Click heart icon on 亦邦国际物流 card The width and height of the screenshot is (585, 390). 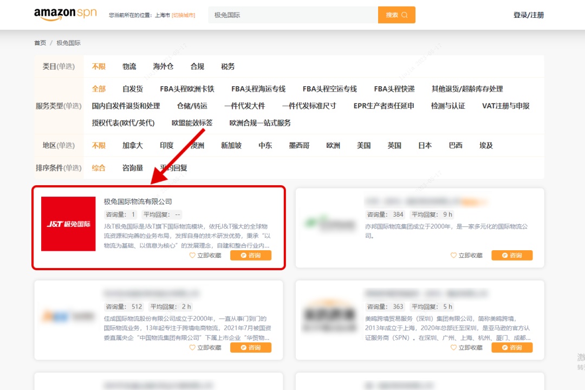click(x=453, y=255)
